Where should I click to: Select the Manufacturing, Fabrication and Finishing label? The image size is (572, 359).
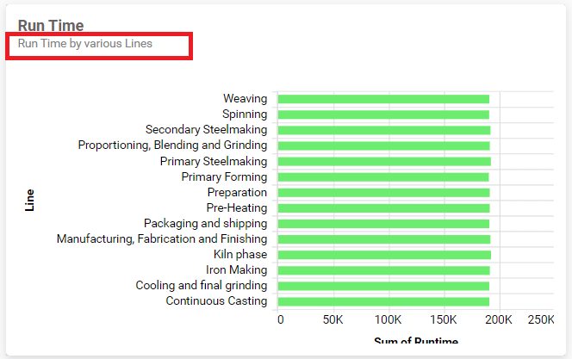click(162, 238)
